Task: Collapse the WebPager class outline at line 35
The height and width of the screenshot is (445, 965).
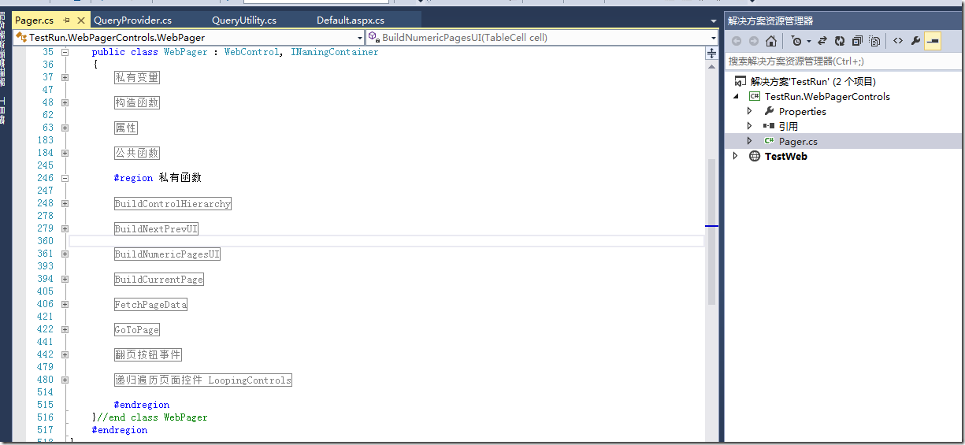Action: tap(65, 52)
